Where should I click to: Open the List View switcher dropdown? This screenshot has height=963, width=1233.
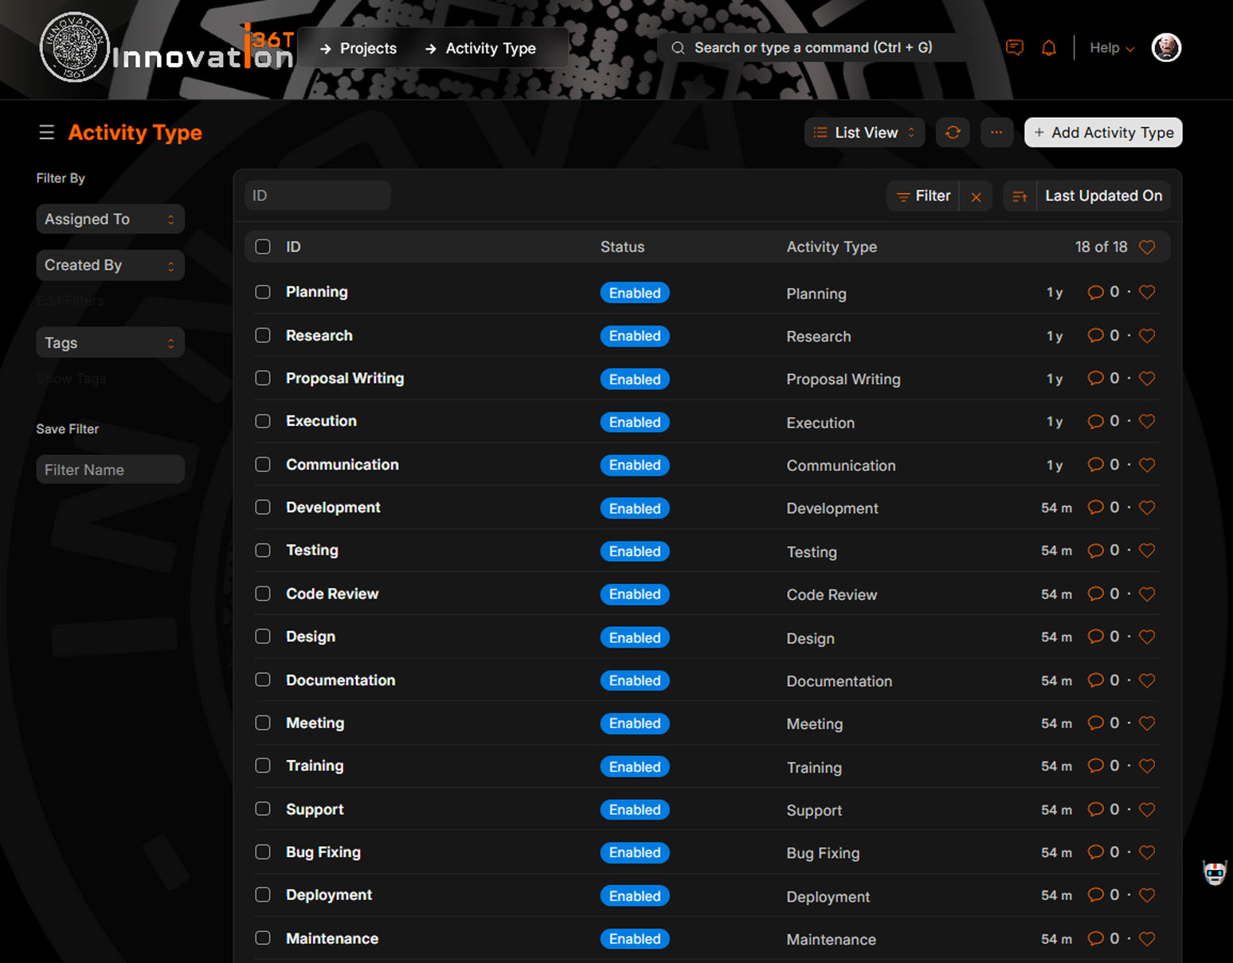pyautogui.click(x=864, y=133)
